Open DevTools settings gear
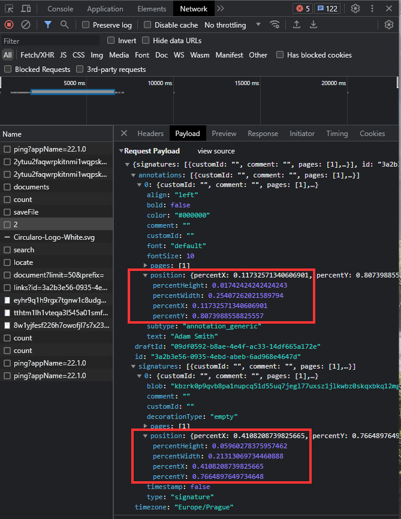Image resolution: width=401 pixels, height=519 pixels. click(355, 8)
